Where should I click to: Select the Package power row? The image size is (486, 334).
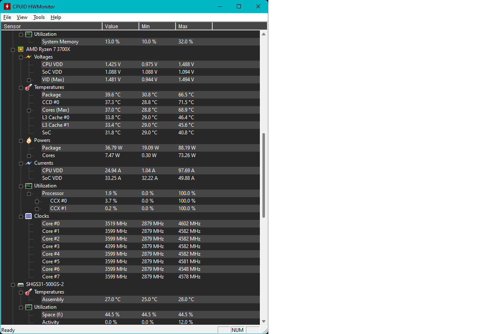click(150, 148)
